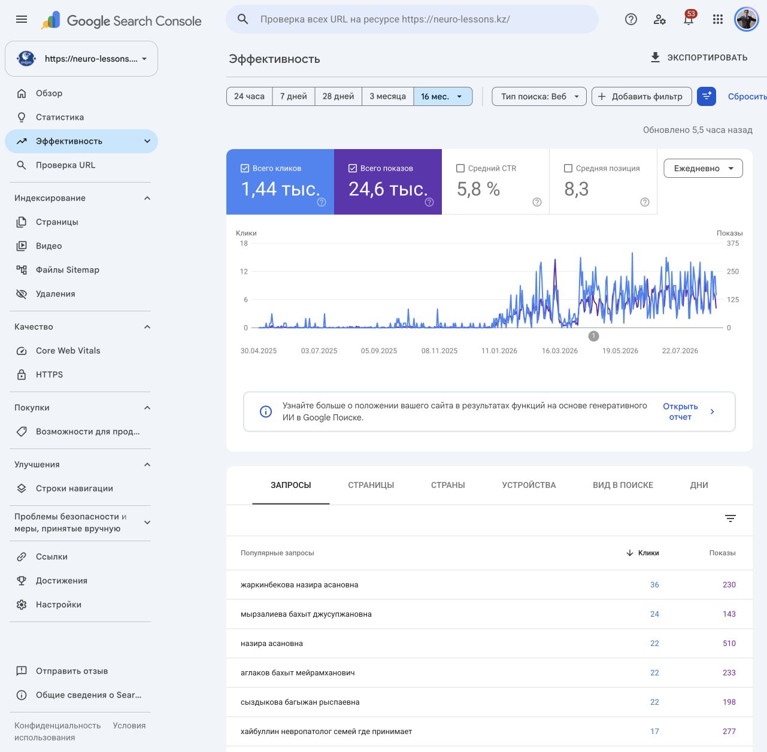Screen dimensions: 767x752
Task: Click Открыть отчет link
Action: (x=680, y=412)
